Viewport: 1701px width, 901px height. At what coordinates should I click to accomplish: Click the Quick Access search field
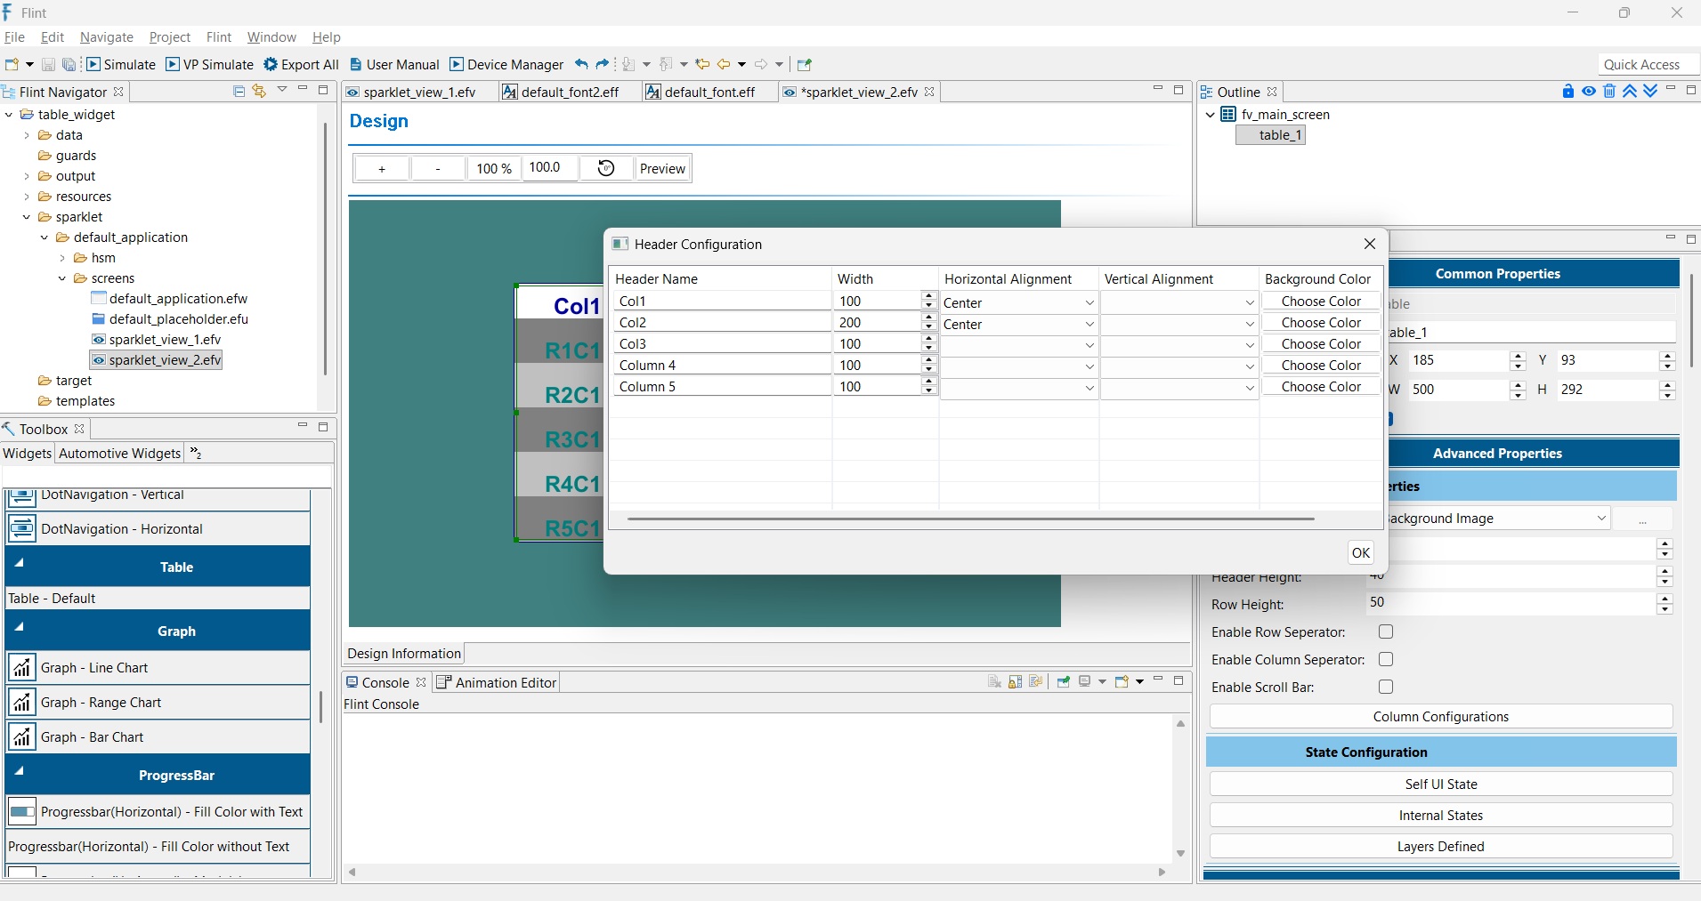tap(1648, 64)
